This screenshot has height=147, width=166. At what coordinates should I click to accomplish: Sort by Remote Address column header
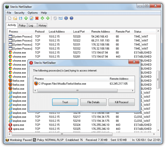[102, 32]
